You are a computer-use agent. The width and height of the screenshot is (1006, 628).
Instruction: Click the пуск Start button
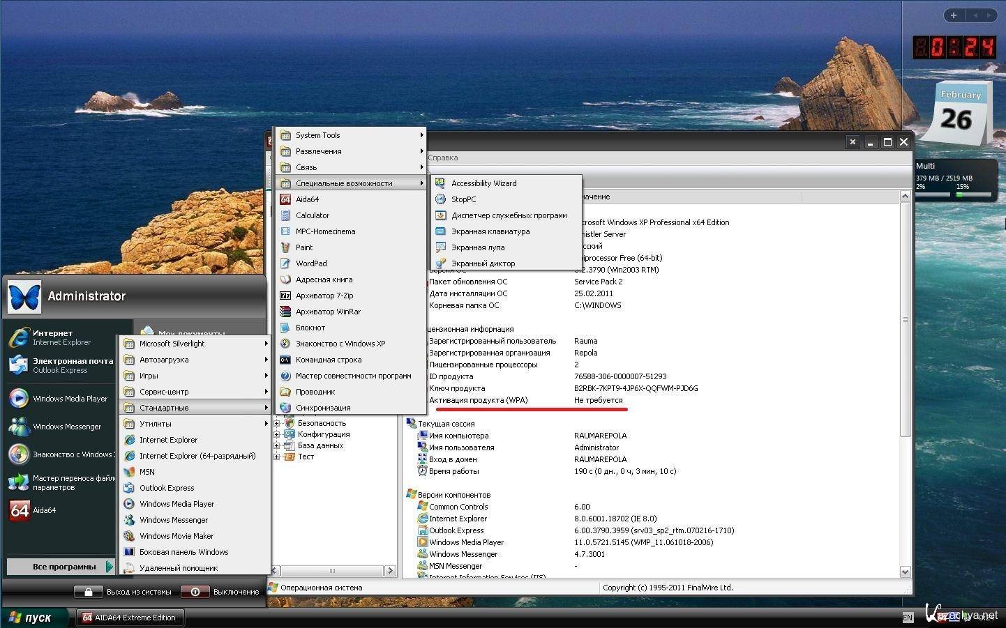pyautogui.click(x=33, y=618)
